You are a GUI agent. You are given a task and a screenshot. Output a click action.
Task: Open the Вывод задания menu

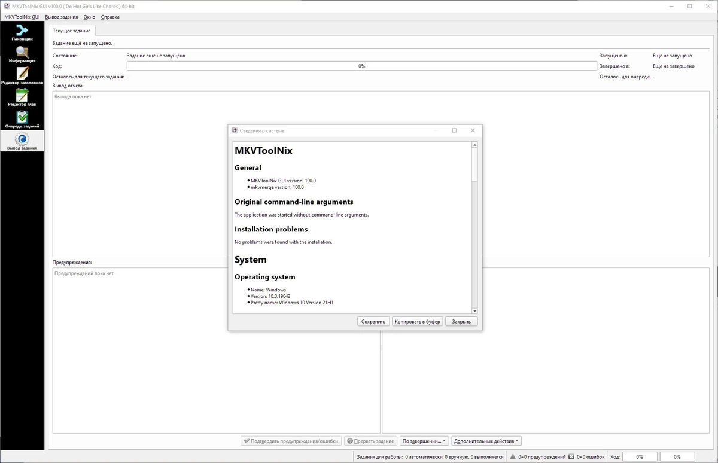[x=62, y=17]
